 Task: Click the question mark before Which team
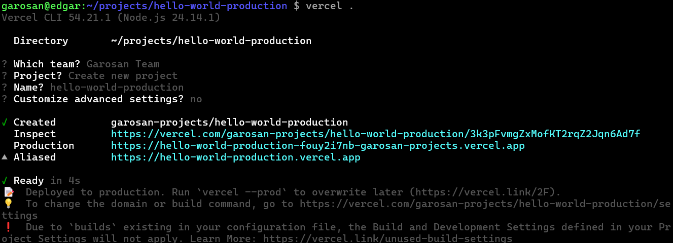tap(5, 64)
